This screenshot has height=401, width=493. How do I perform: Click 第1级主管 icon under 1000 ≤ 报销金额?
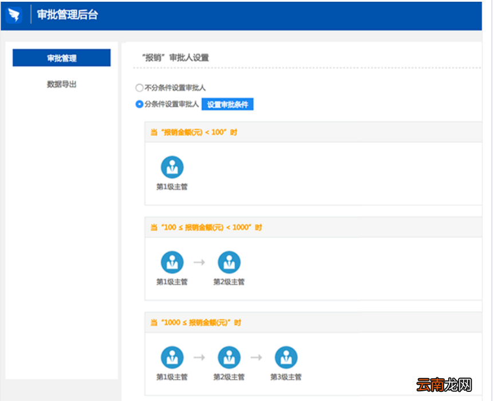(x=172, y=357)
